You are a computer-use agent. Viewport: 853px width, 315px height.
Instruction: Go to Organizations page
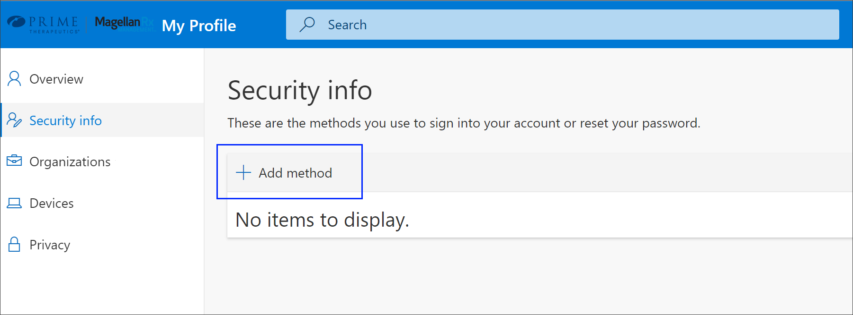(x=102, y=162)
